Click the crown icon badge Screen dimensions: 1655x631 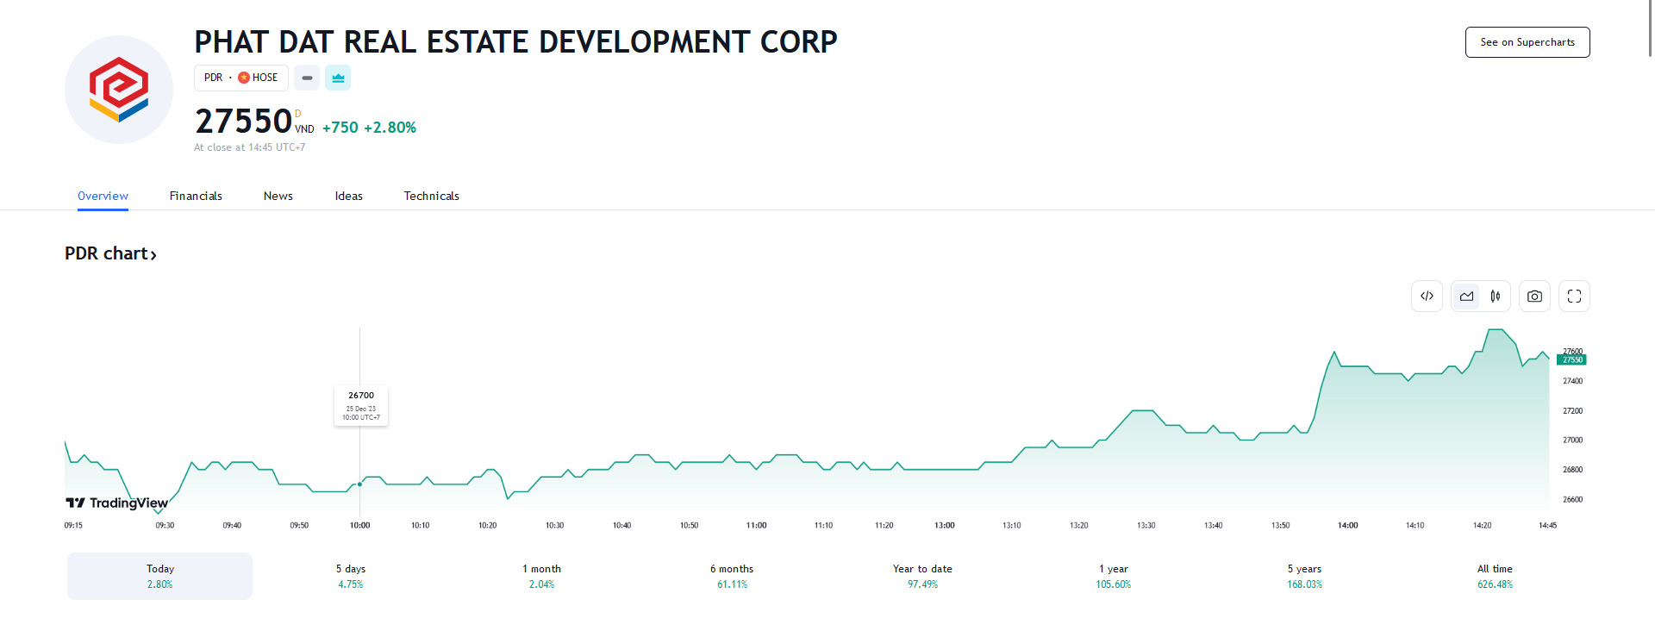338,78
